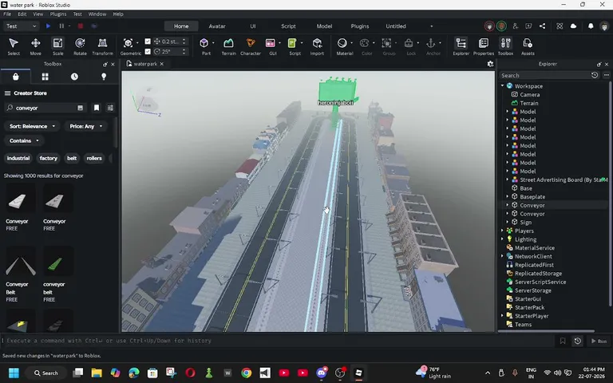
Task: Click the factory filter tag
Action: (48, 158)
